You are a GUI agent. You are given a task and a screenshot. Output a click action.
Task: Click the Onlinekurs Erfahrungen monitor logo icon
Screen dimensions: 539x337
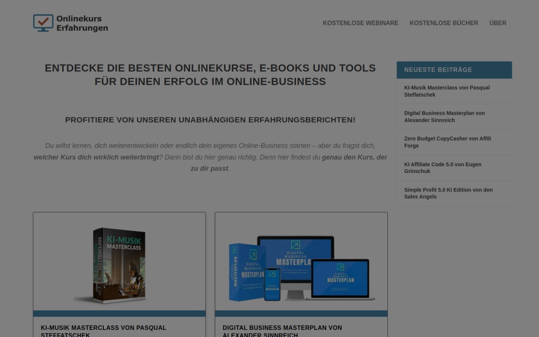[43, 23]
